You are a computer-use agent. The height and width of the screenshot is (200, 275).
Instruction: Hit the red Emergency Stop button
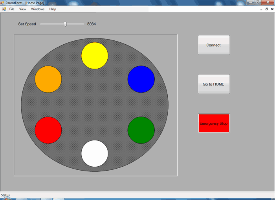214,123
